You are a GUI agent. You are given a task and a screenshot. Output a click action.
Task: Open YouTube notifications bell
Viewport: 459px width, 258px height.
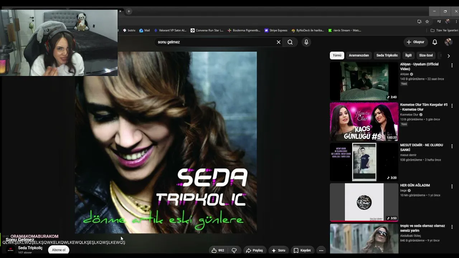[435, 42]
